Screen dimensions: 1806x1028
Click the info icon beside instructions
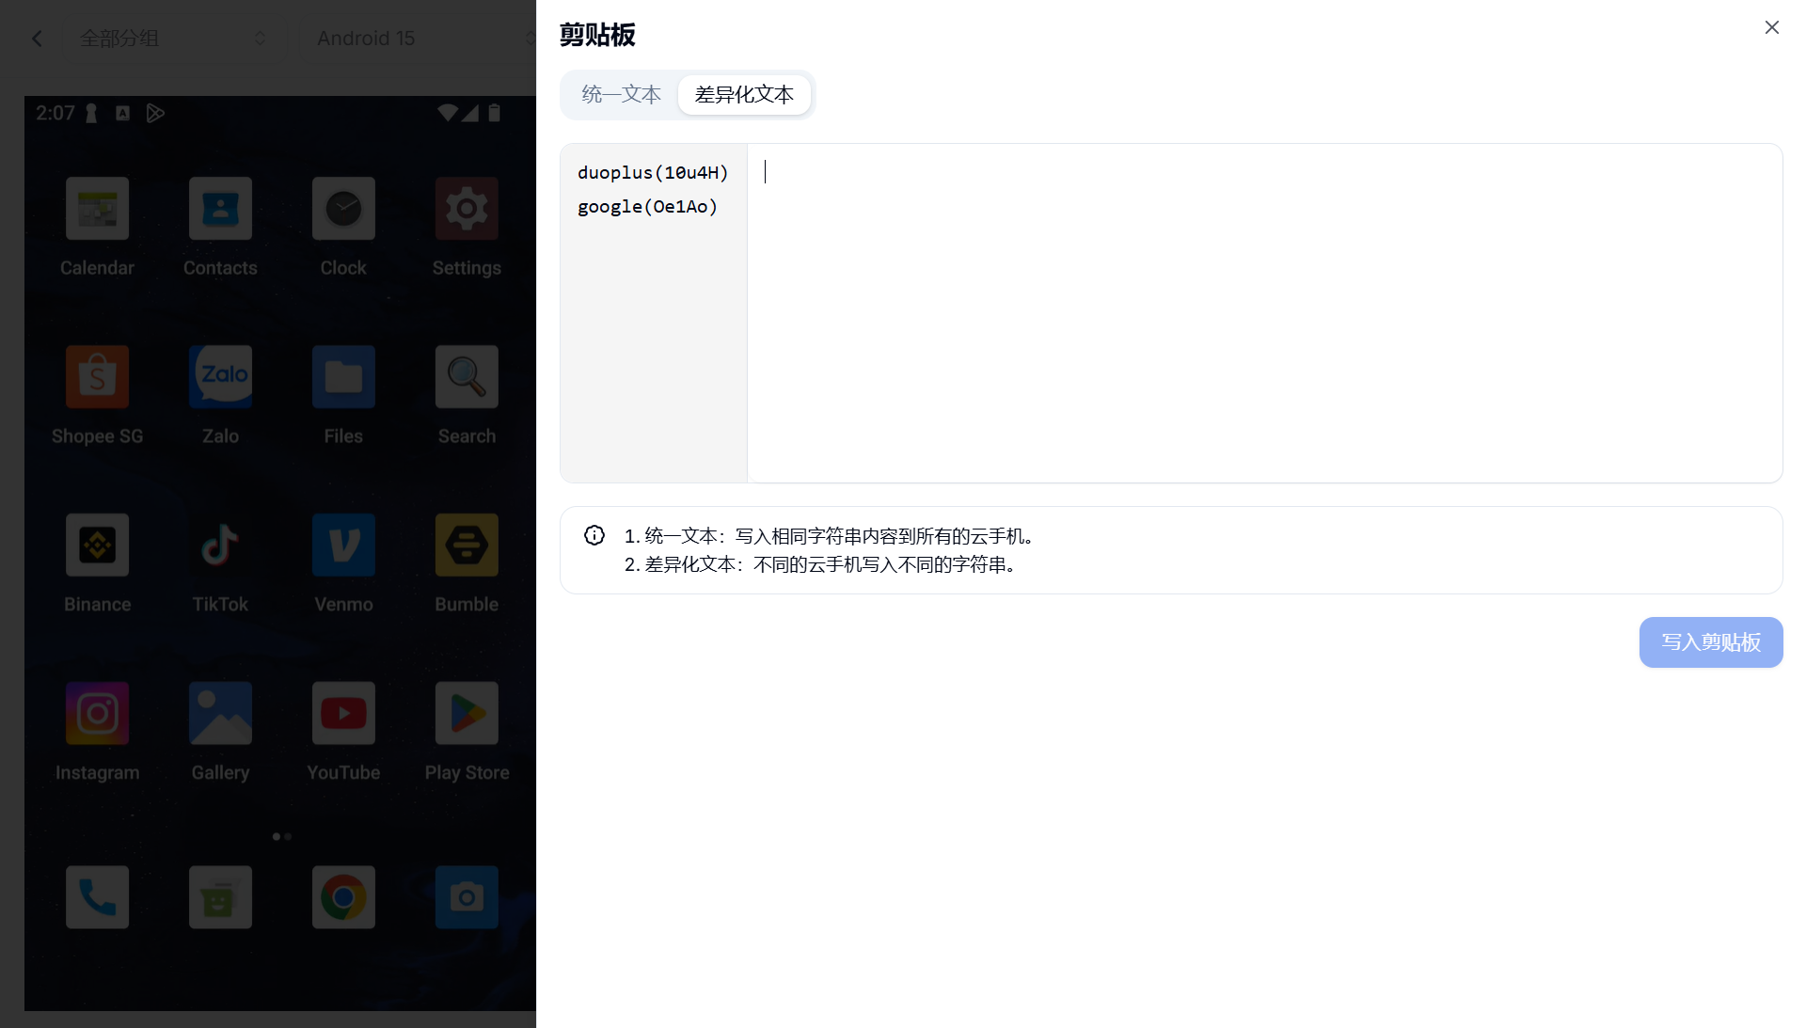(594, 535)
